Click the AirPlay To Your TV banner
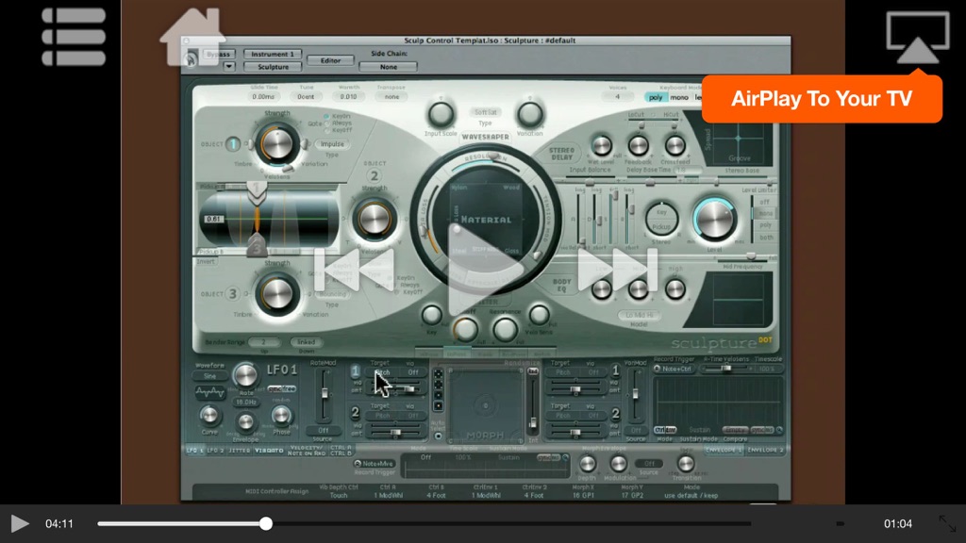Image resolution: width=966 pixels, height=543 pixels. coord(822,98)
